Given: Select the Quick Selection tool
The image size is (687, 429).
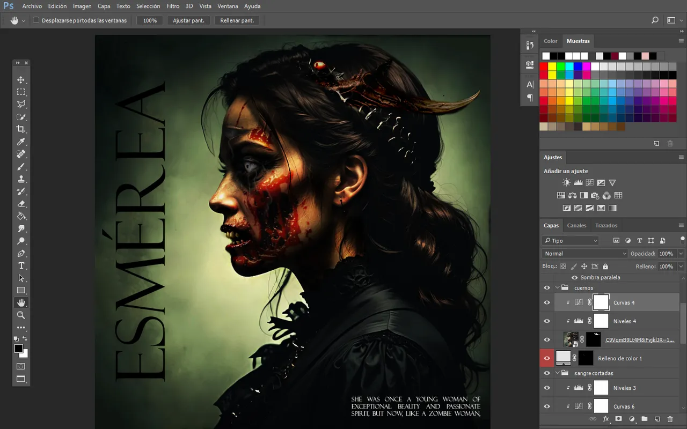Looking at the screenshot, I should click(x=21, y=117).
